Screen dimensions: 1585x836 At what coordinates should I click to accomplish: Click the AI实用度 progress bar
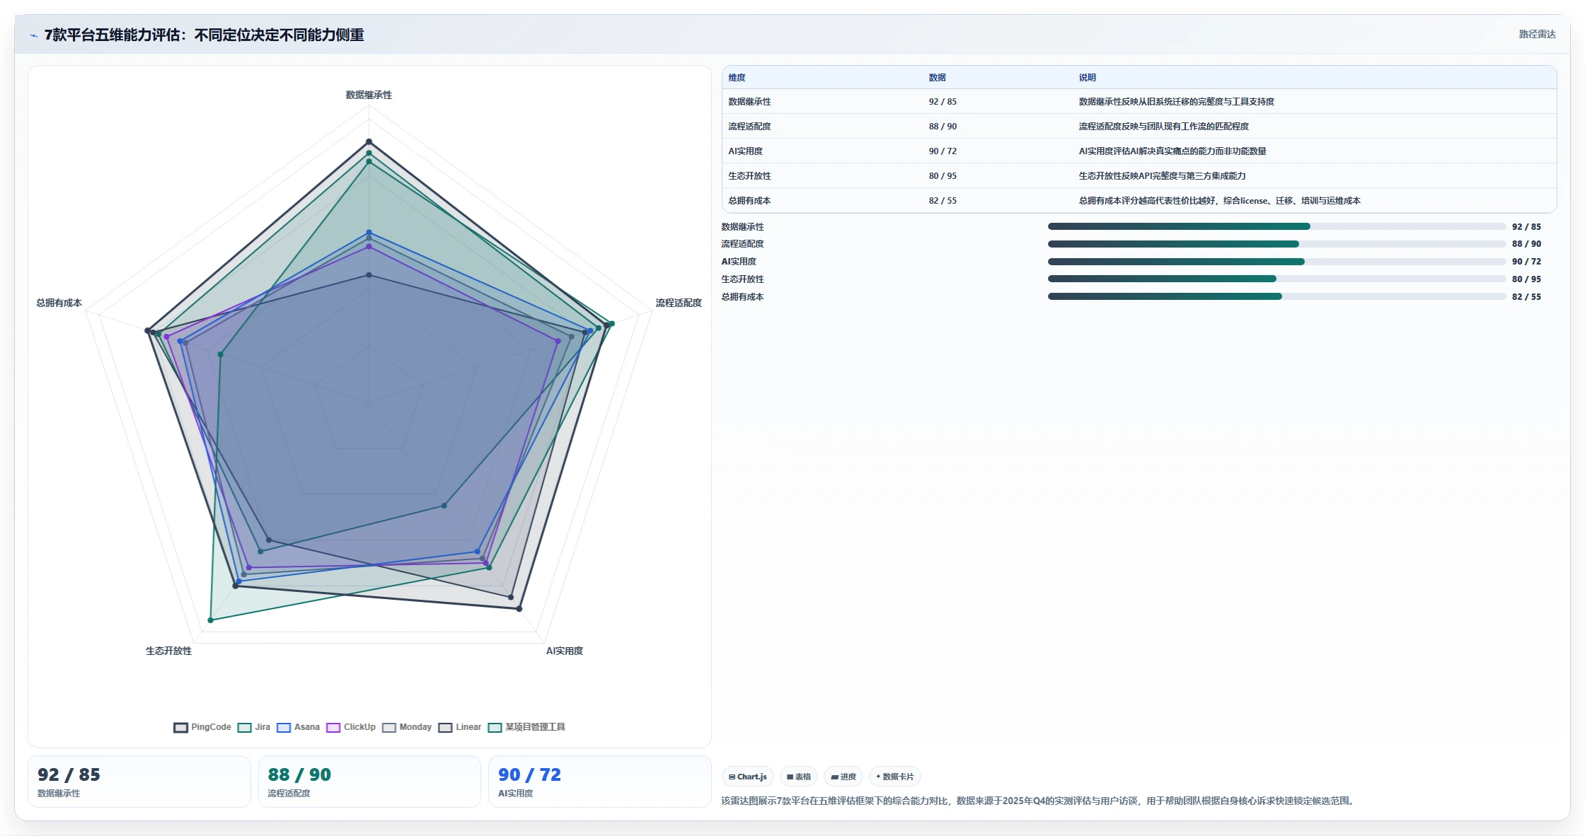(x=1276, y=262)
